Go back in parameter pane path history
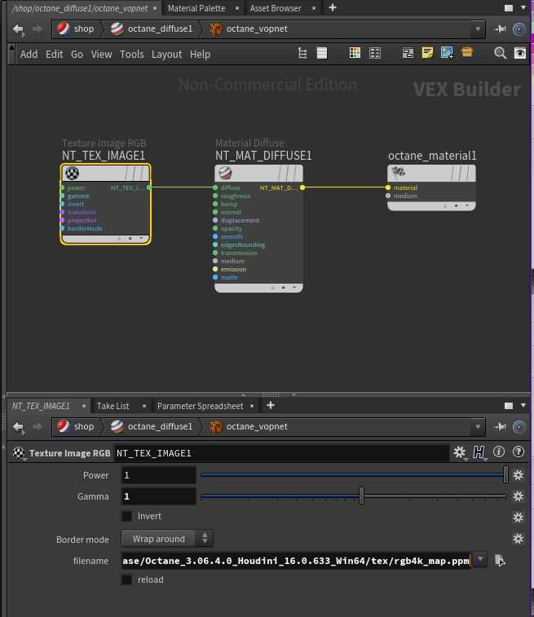Screen dimensions: 534x617 (18, 426)
